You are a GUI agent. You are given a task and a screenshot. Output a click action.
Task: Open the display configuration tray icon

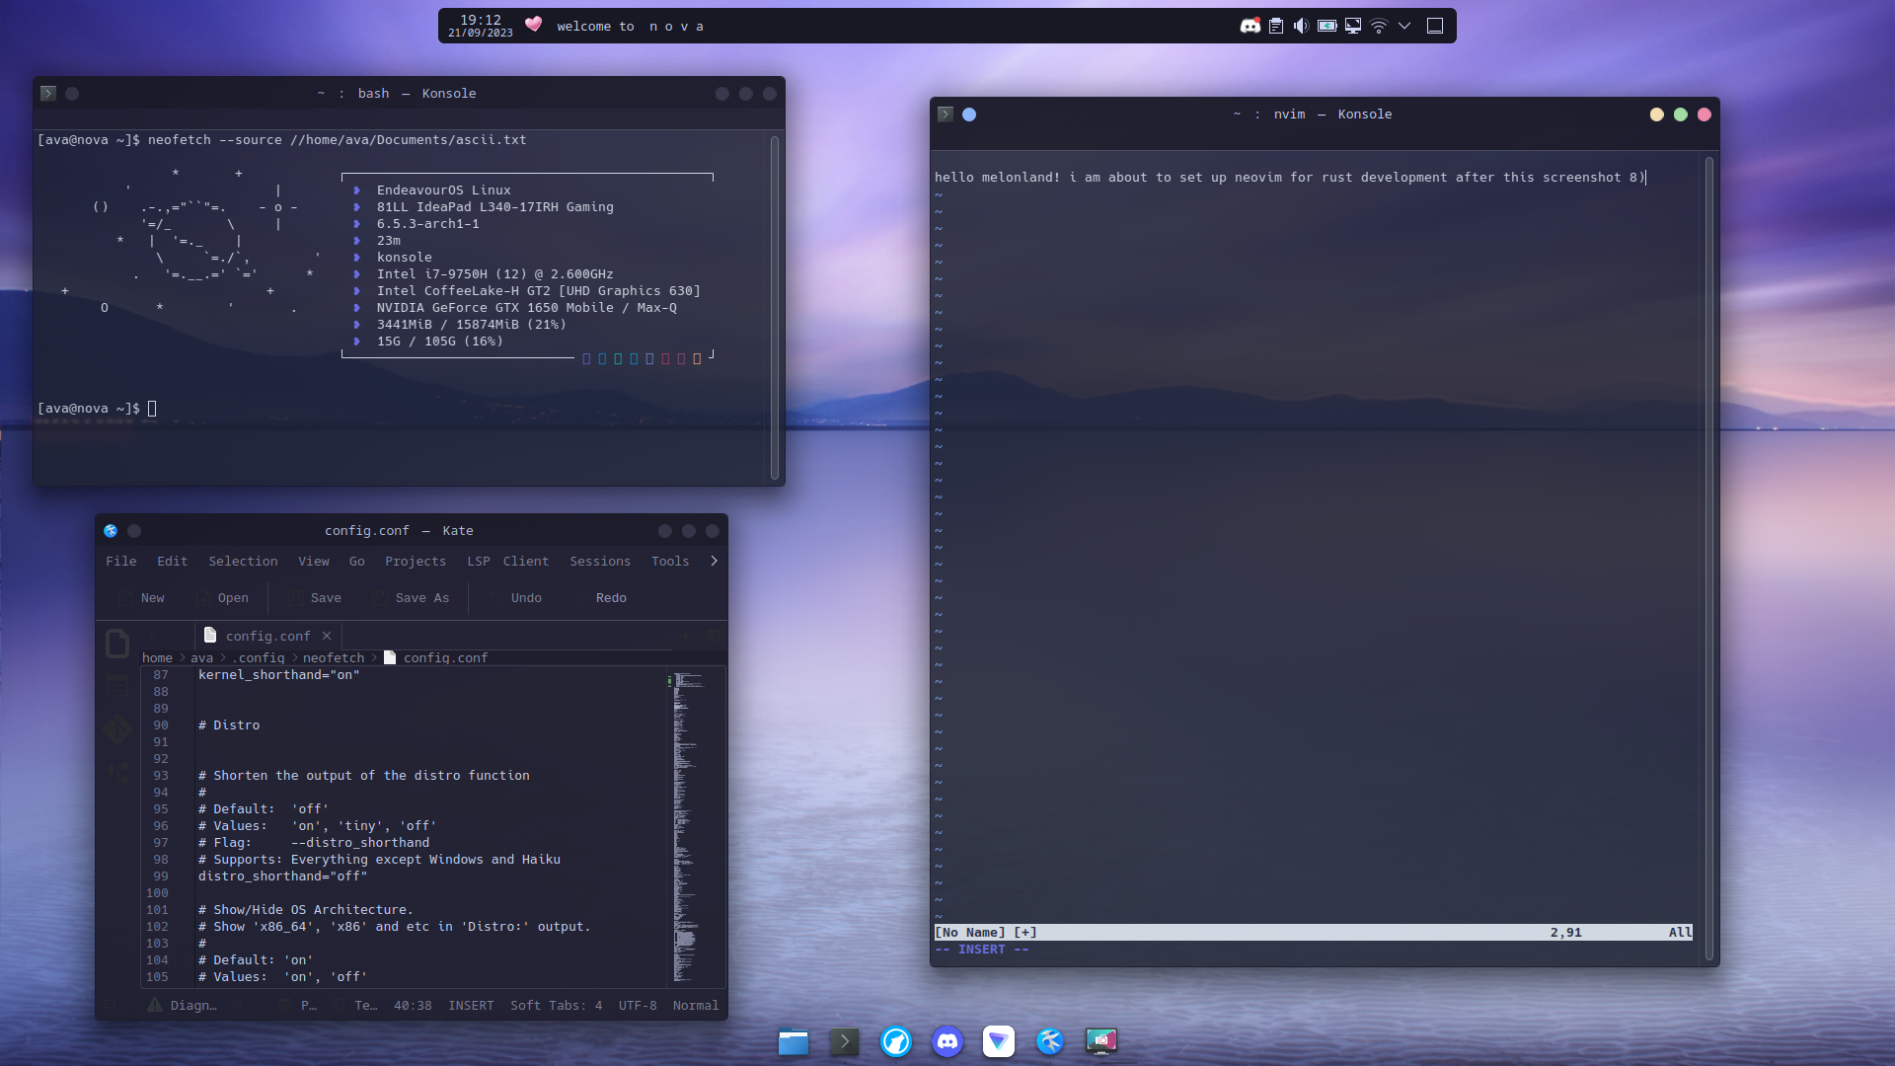pyautogui.click(x=1353, y=26)
